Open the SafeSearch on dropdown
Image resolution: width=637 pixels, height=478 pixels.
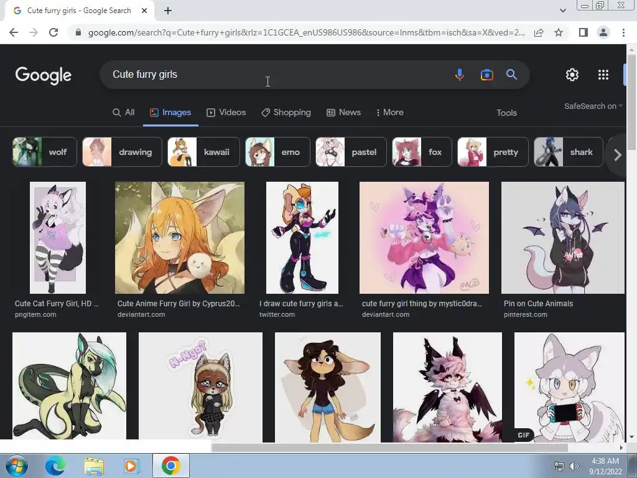pos(593,106)
